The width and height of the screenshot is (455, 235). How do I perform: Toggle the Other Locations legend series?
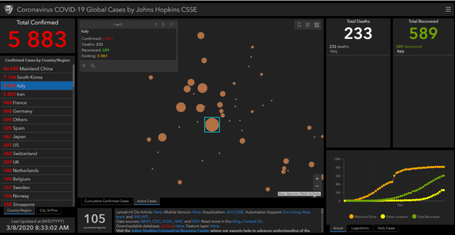click(394, 217)
